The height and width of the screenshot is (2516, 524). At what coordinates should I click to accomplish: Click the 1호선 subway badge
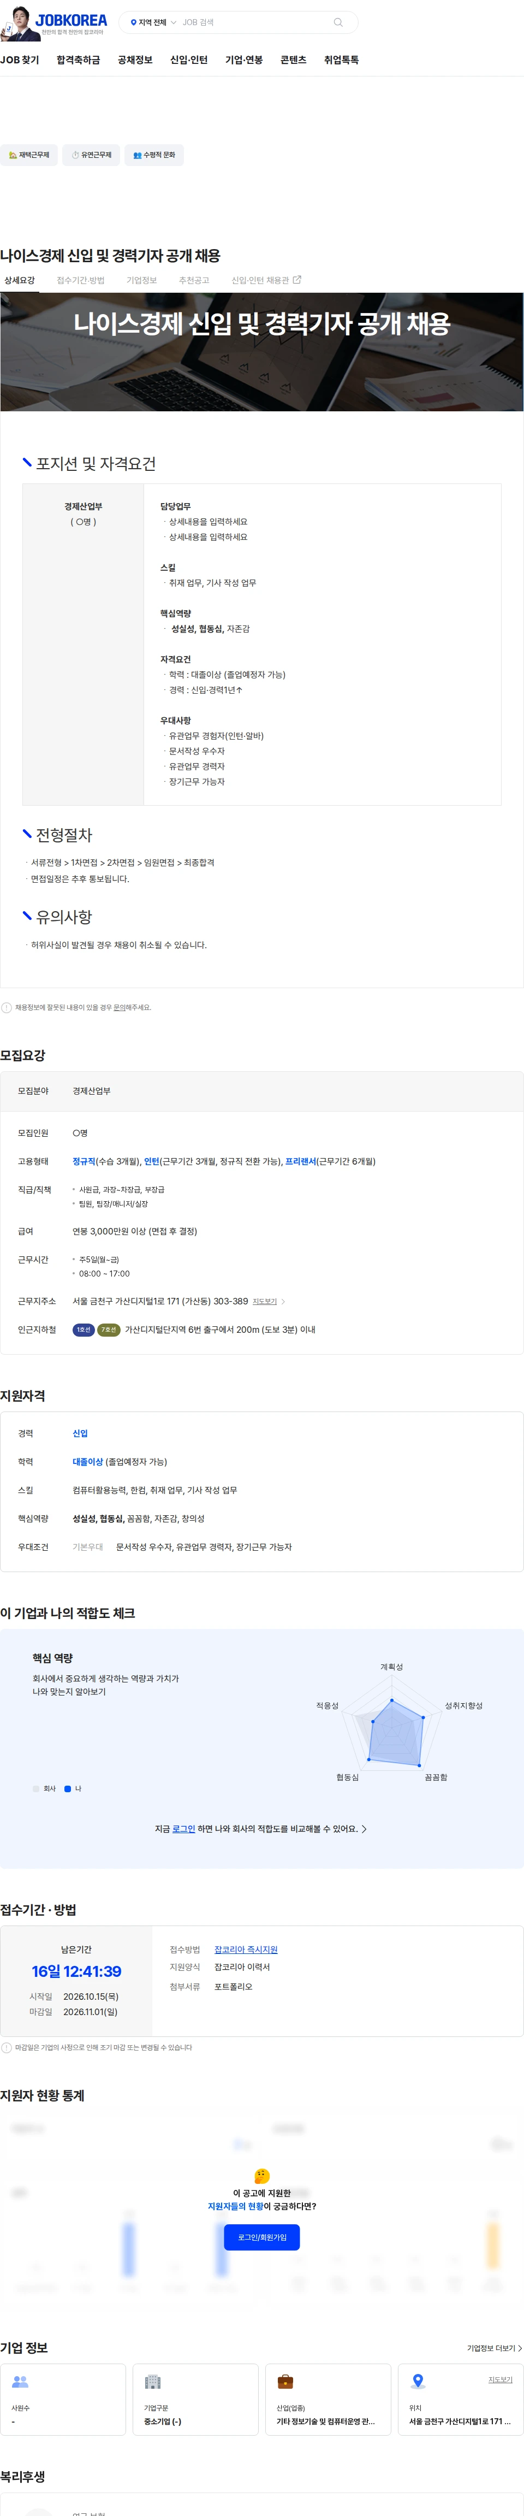[83, 1330]
